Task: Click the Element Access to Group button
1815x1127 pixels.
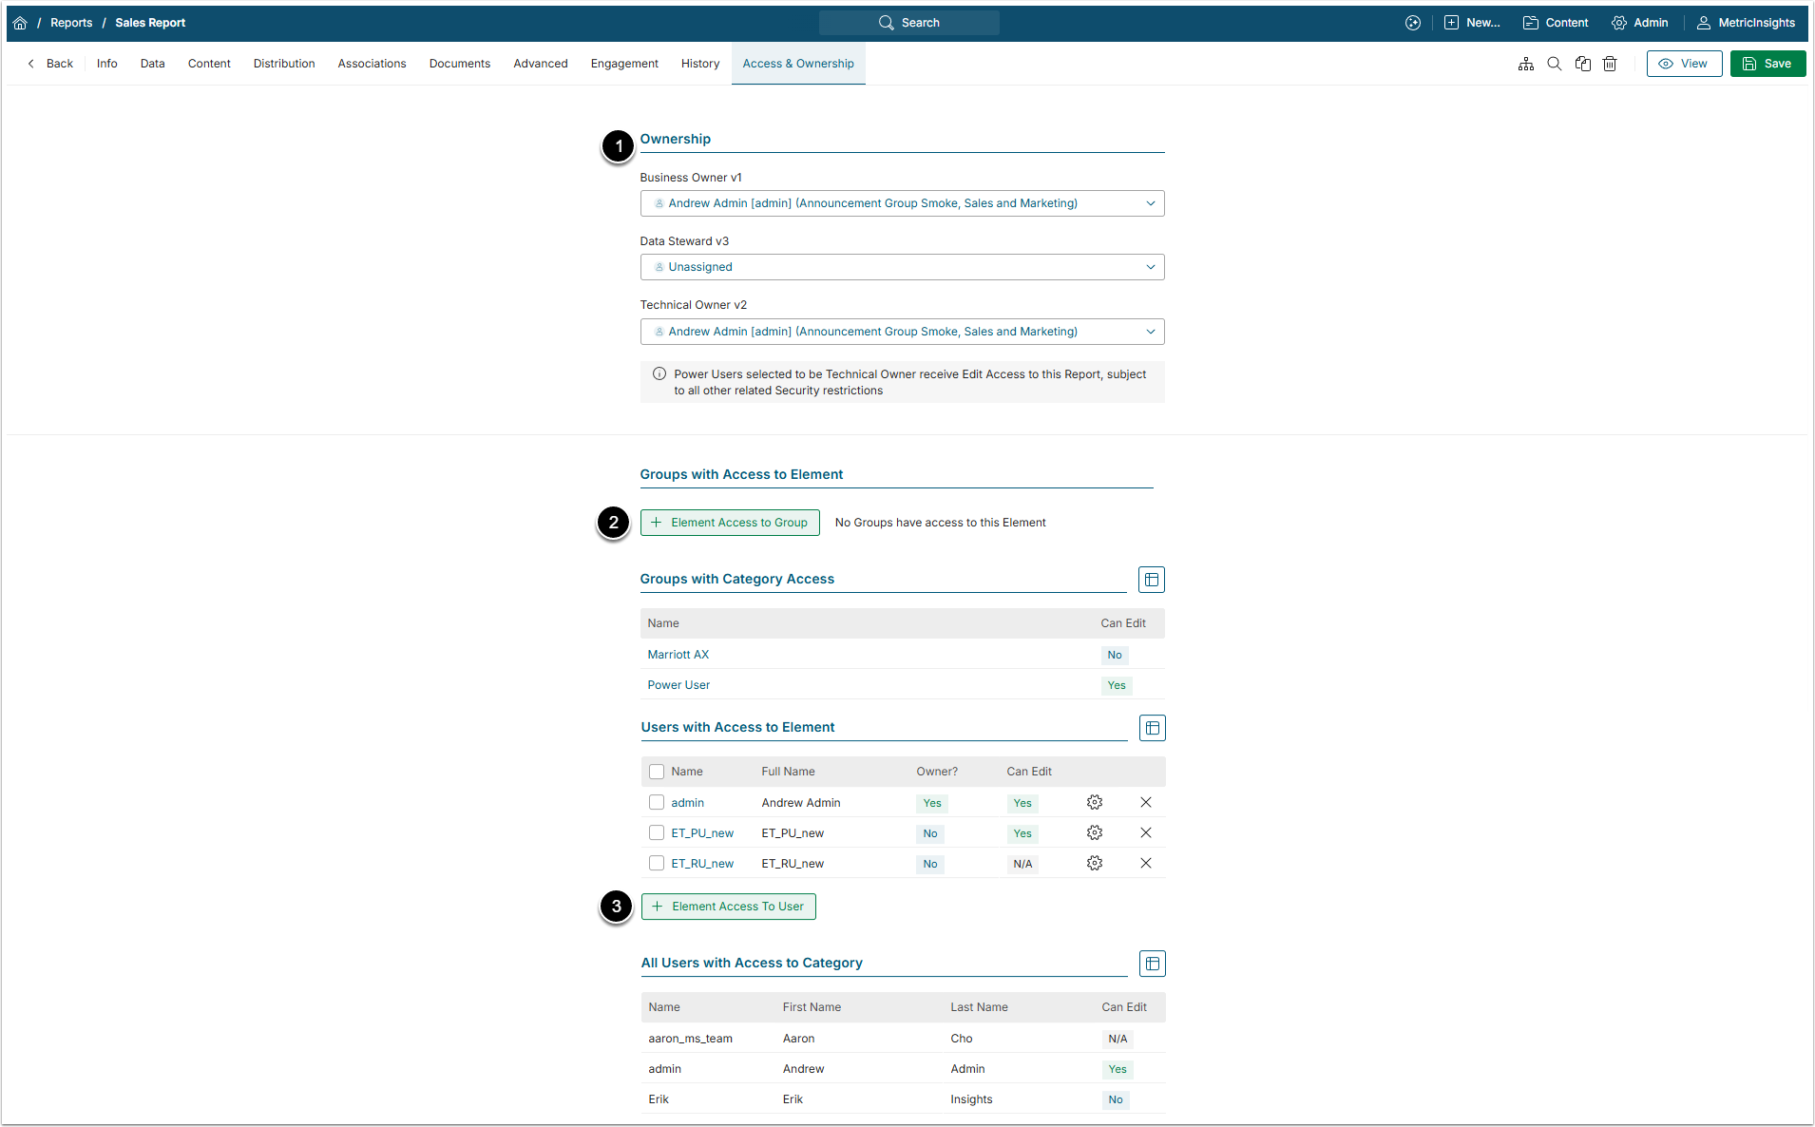Action: coord(730,523)
